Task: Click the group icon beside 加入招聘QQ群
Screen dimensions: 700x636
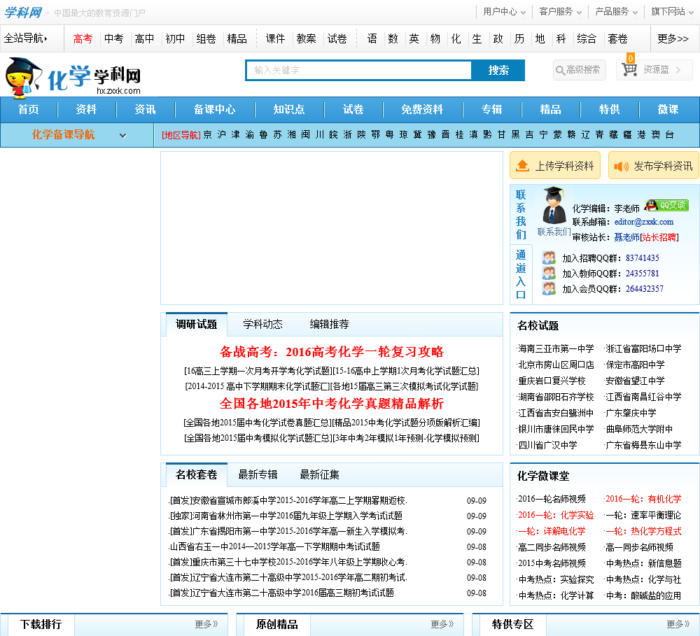Action: 549,257
